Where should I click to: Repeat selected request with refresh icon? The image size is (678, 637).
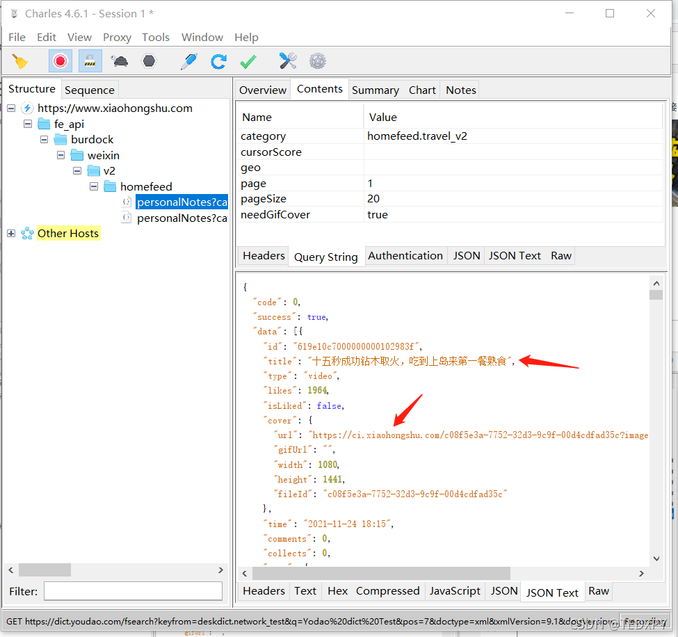[x=218, y=61]
